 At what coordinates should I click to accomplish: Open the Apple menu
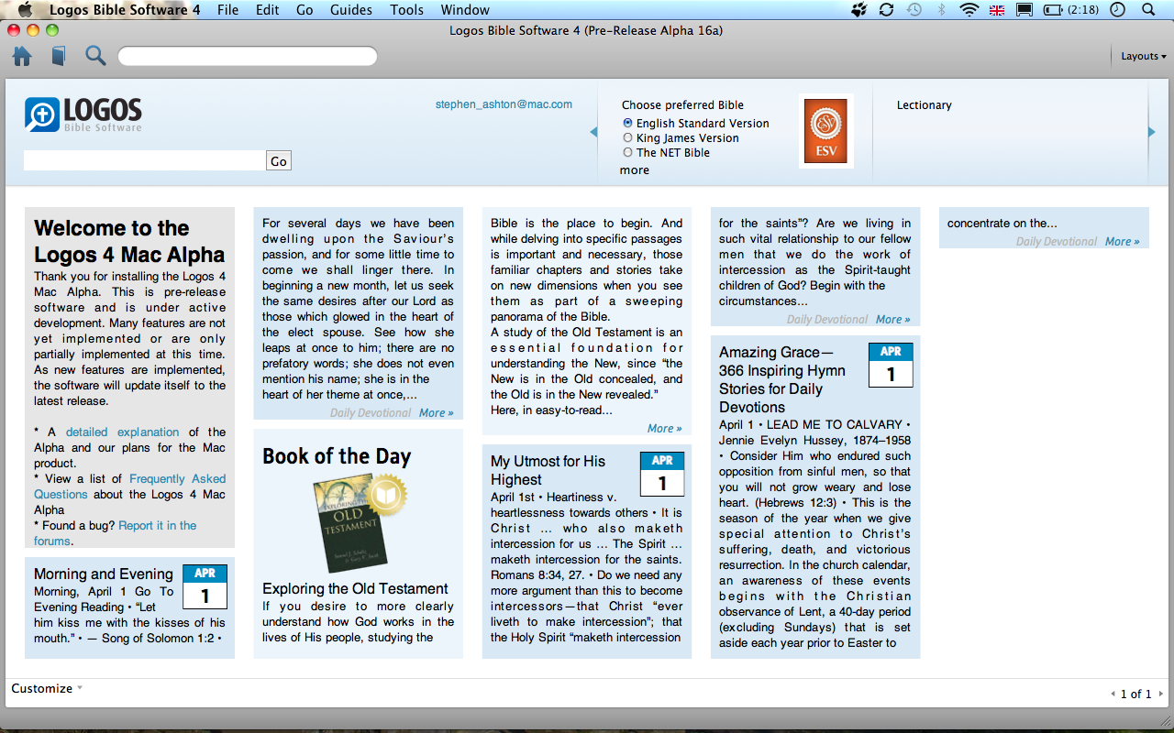coord(25,10)
